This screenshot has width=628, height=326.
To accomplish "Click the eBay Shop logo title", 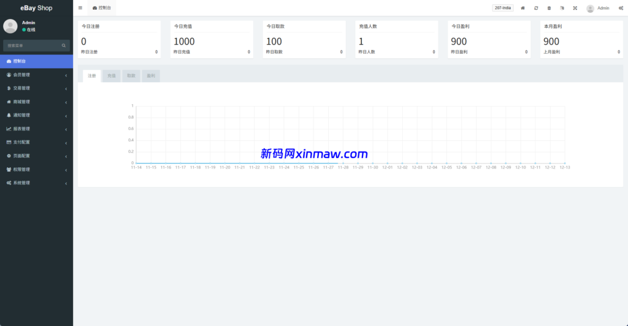I will (36, 8).
